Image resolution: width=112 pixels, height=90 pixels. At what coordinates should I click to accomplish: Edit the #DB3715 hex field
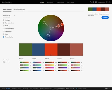tap(50, 59)
